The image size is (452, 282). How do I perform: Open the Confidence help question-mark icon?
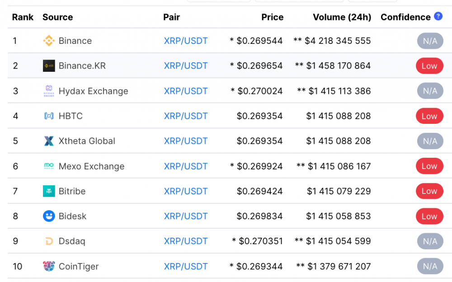(438, 16)
